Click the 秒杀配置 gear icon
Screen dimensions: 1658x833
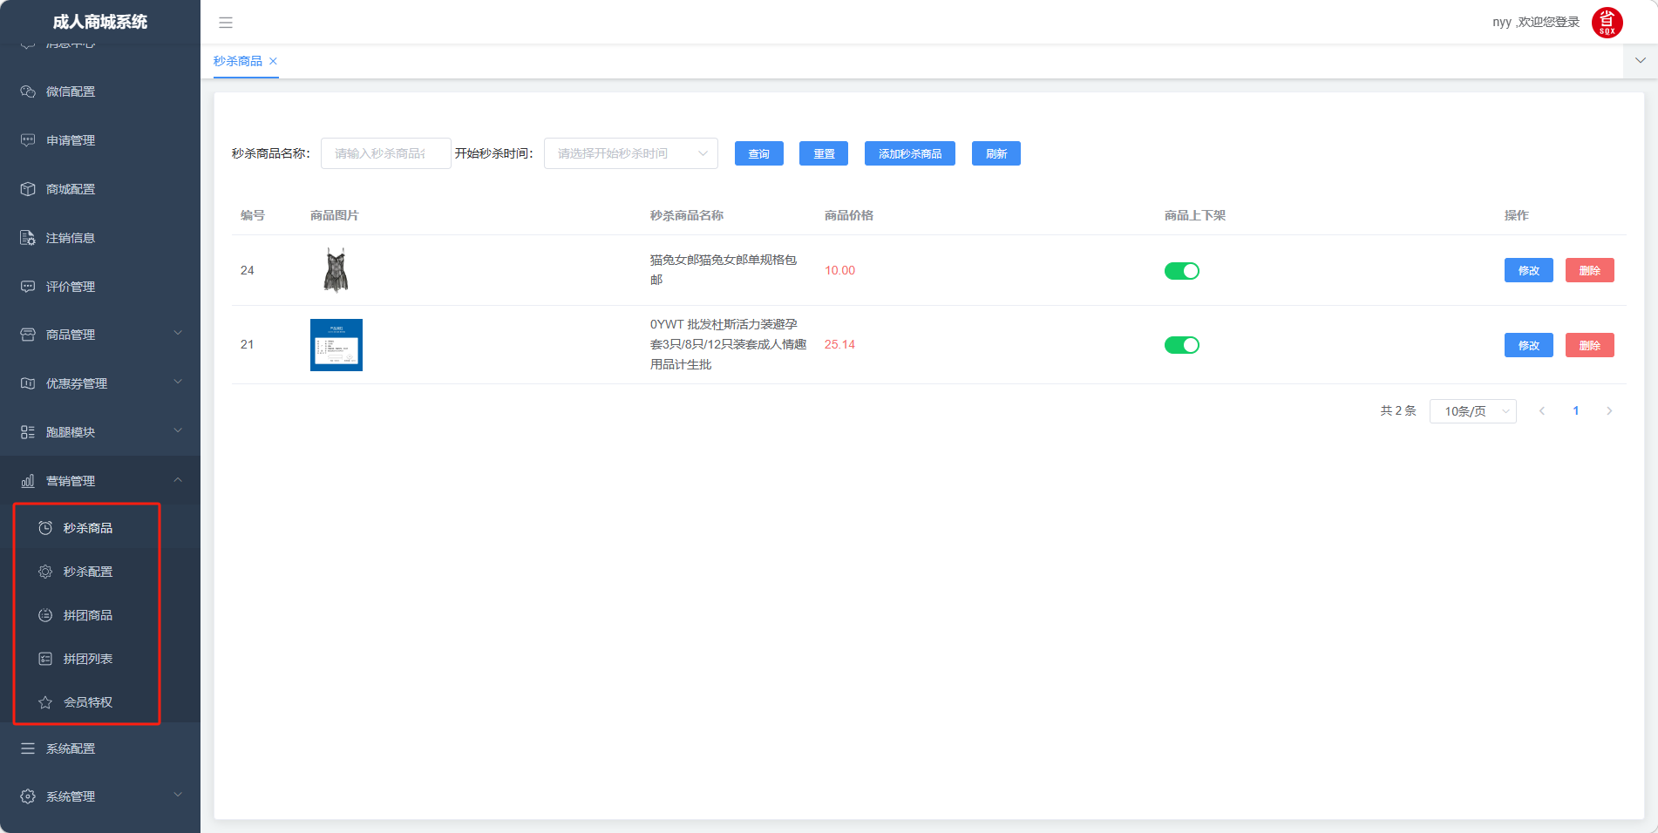45,572
